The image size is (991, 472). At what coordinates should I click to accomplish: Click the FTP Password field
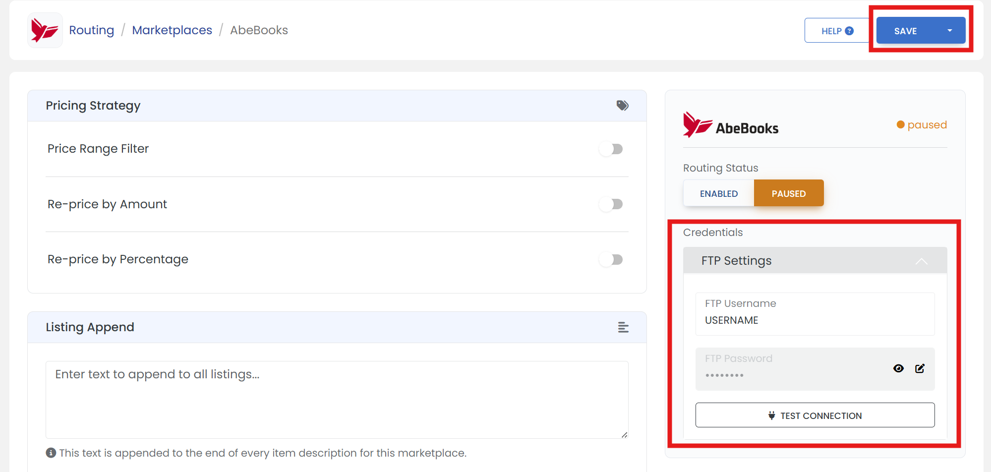(x=815, y=369)
